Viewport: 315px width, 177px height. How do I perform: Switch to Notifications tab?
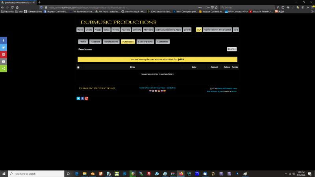[111, 42]
